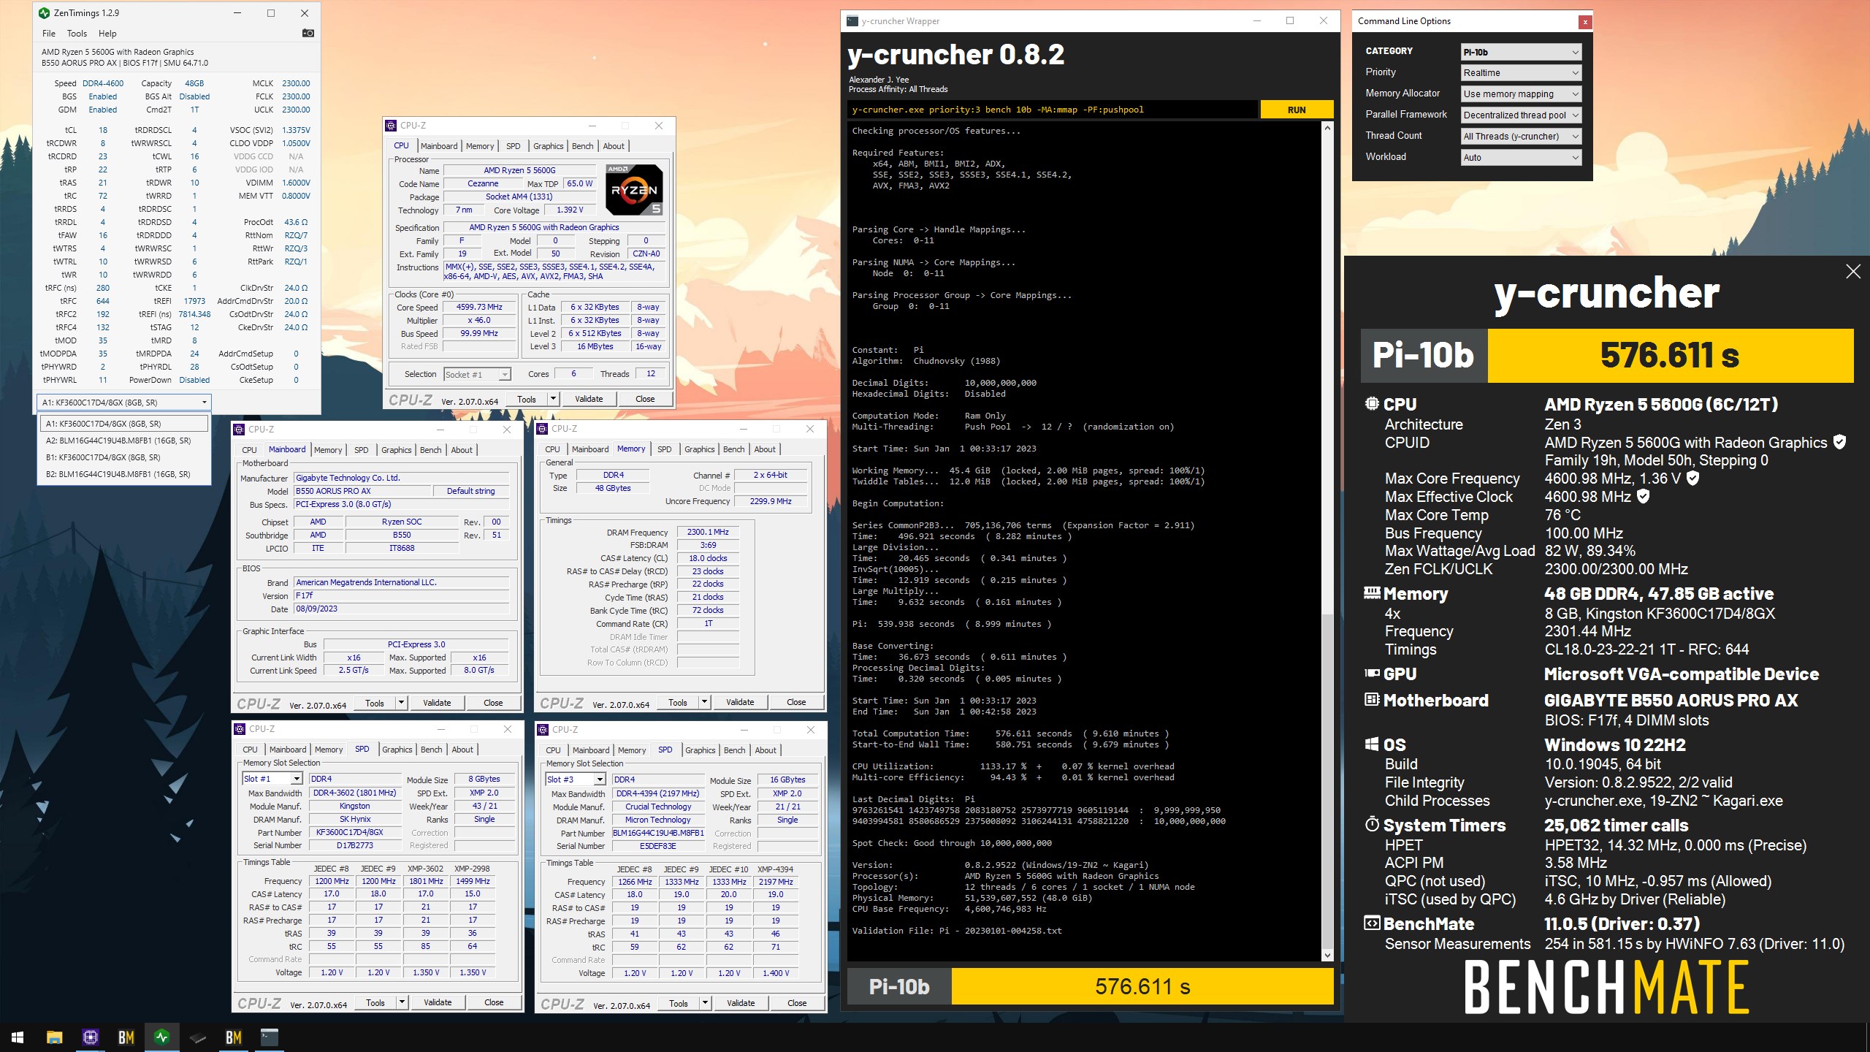Open the Parallel Framework dropdown

1521,115
